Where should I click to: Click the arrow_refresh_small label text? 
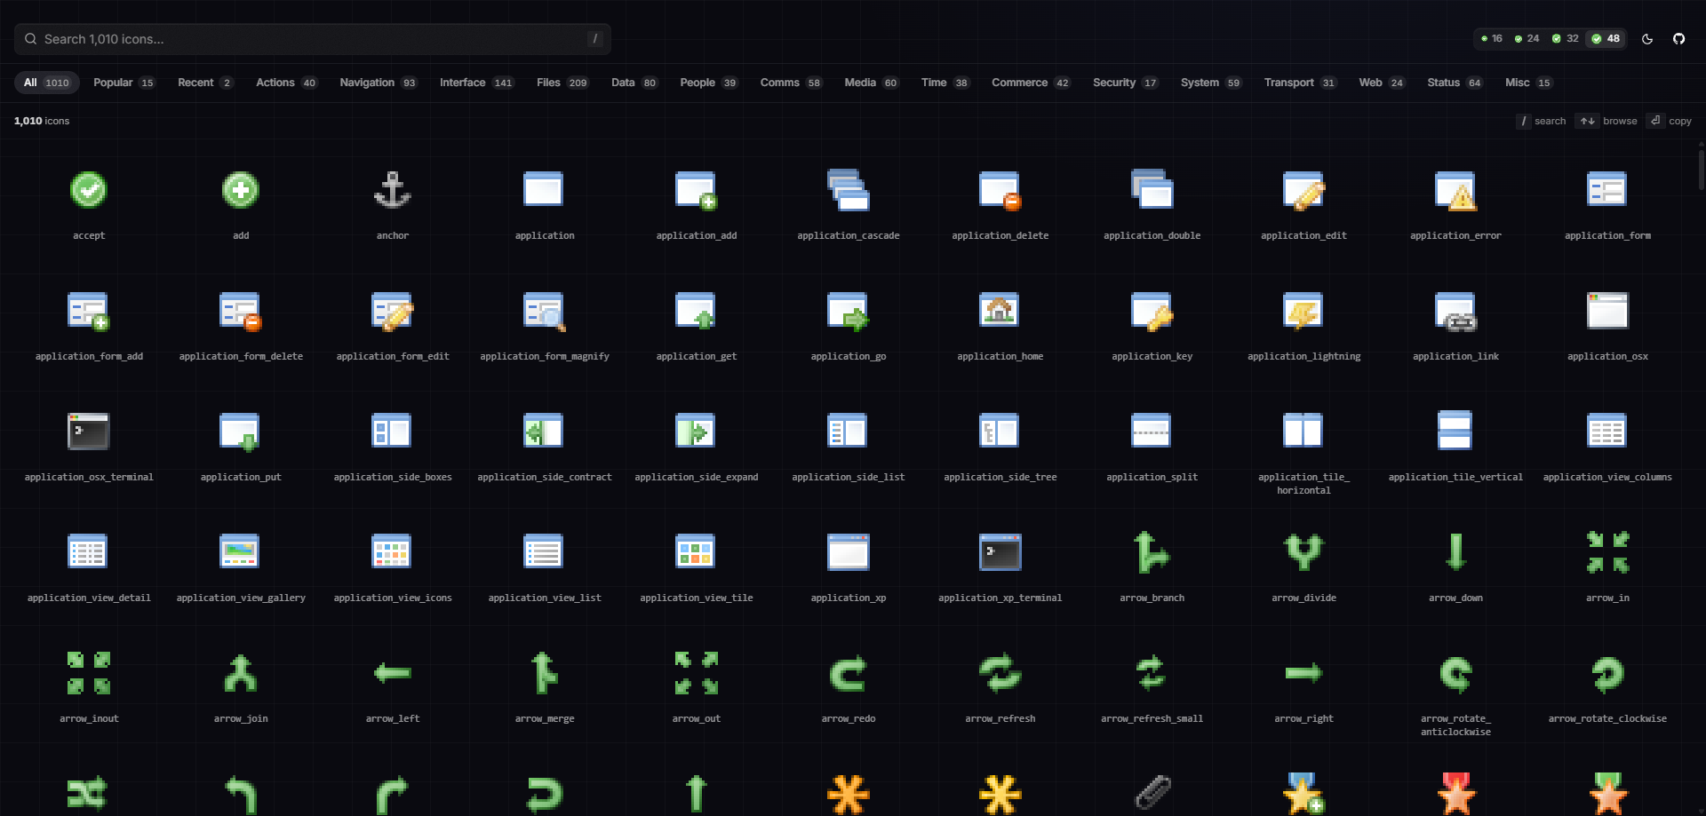1152,719
